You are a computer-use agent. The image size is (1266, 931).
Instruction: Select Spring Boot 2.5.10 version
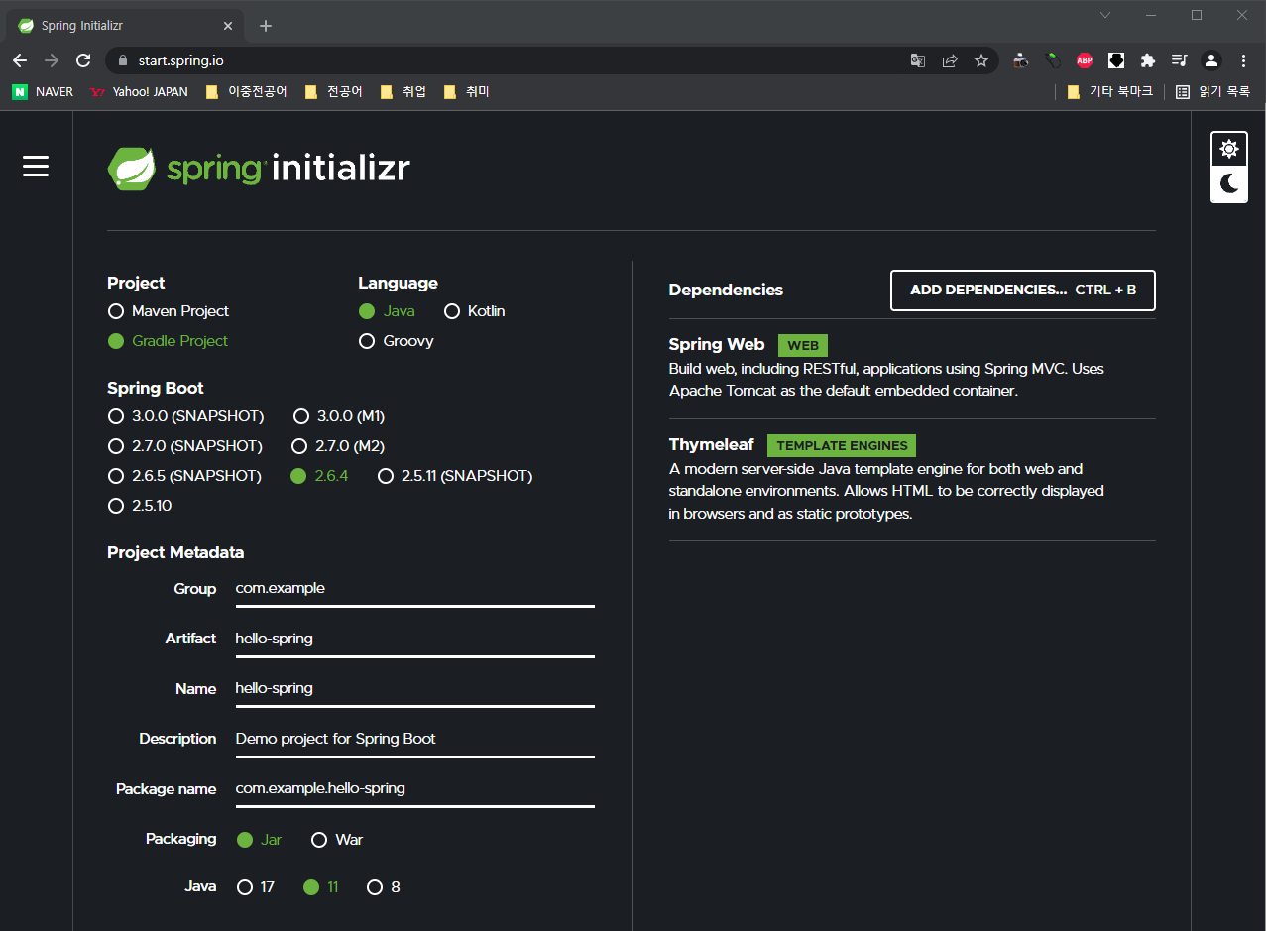coord(140,506)
